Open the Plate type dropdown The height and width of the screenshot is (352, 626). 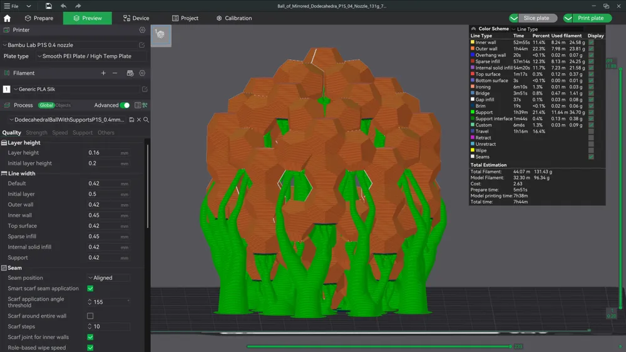(39, 56)
